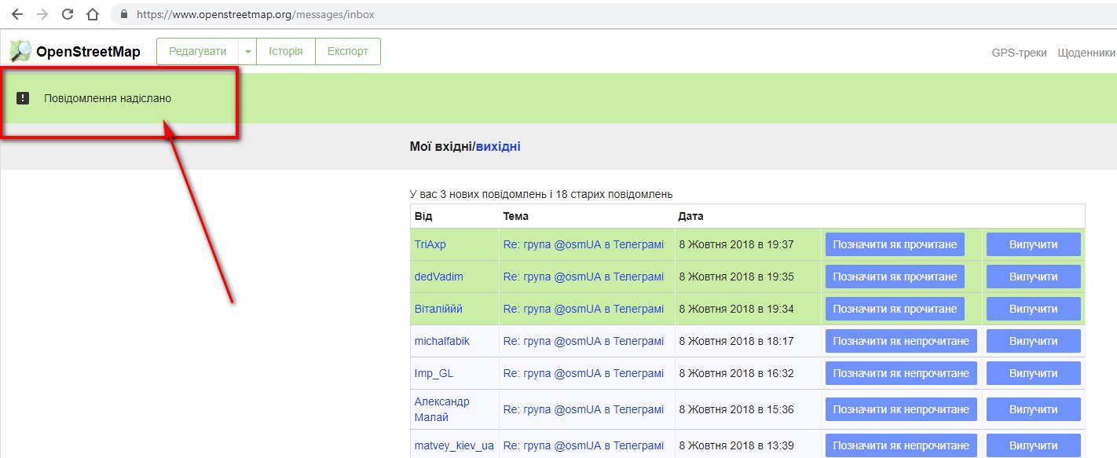Click the date 8 Жовтня 2018 в 16:32
The width and height of the screenshot is (1117, 458).
click(x=736, y=373)
